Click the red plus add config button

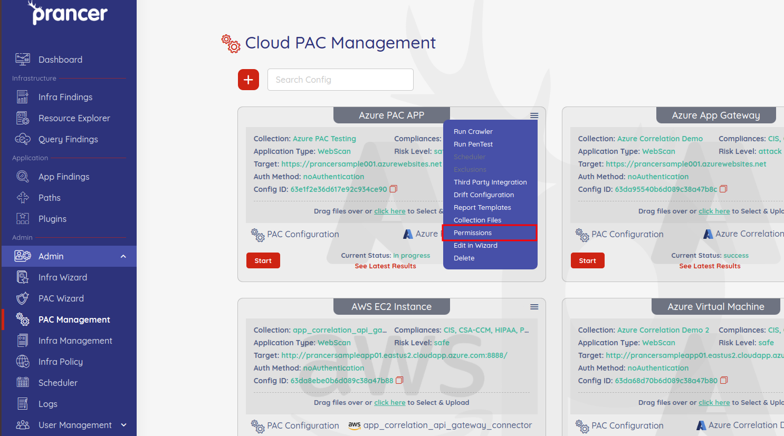point(248,80)
